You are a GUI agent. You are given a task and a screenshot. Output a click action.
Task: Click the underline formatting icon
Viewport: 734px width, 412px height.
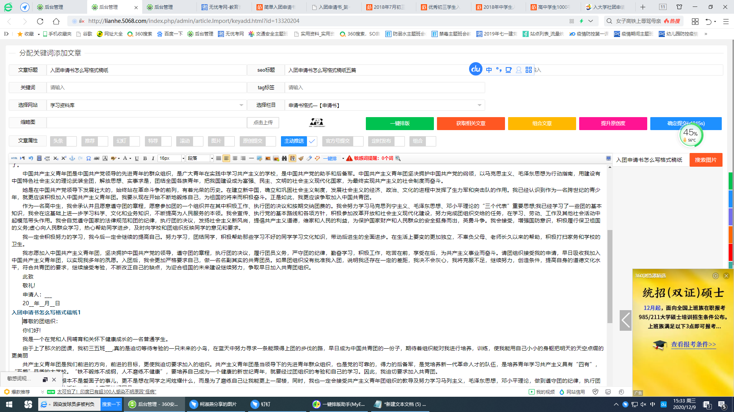pos(136,158)
